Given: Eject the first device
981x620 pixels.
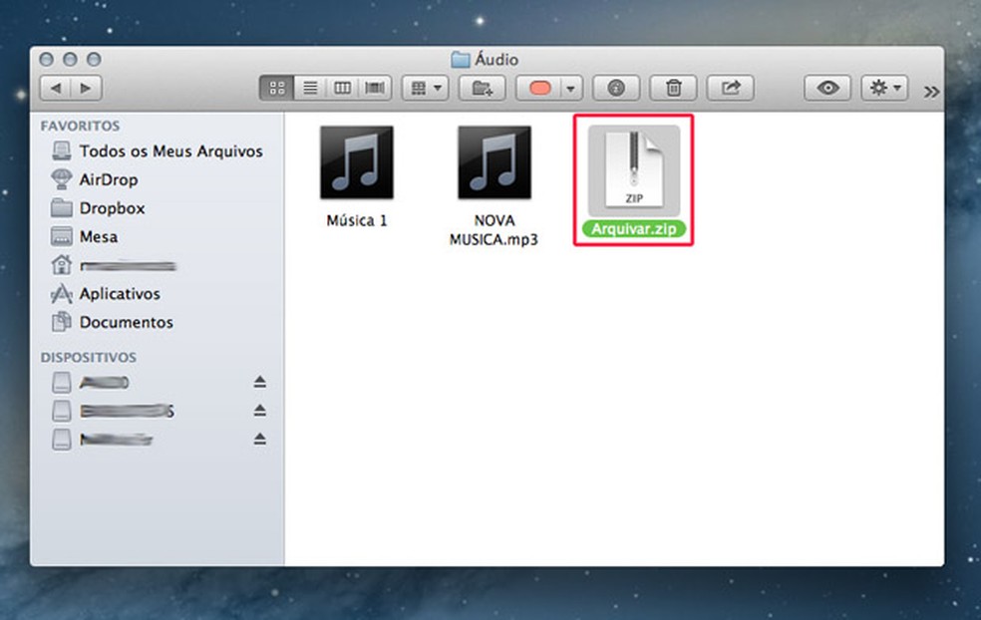Looking at the screenshot, I should pyautogui.click(x=259, y=382).
